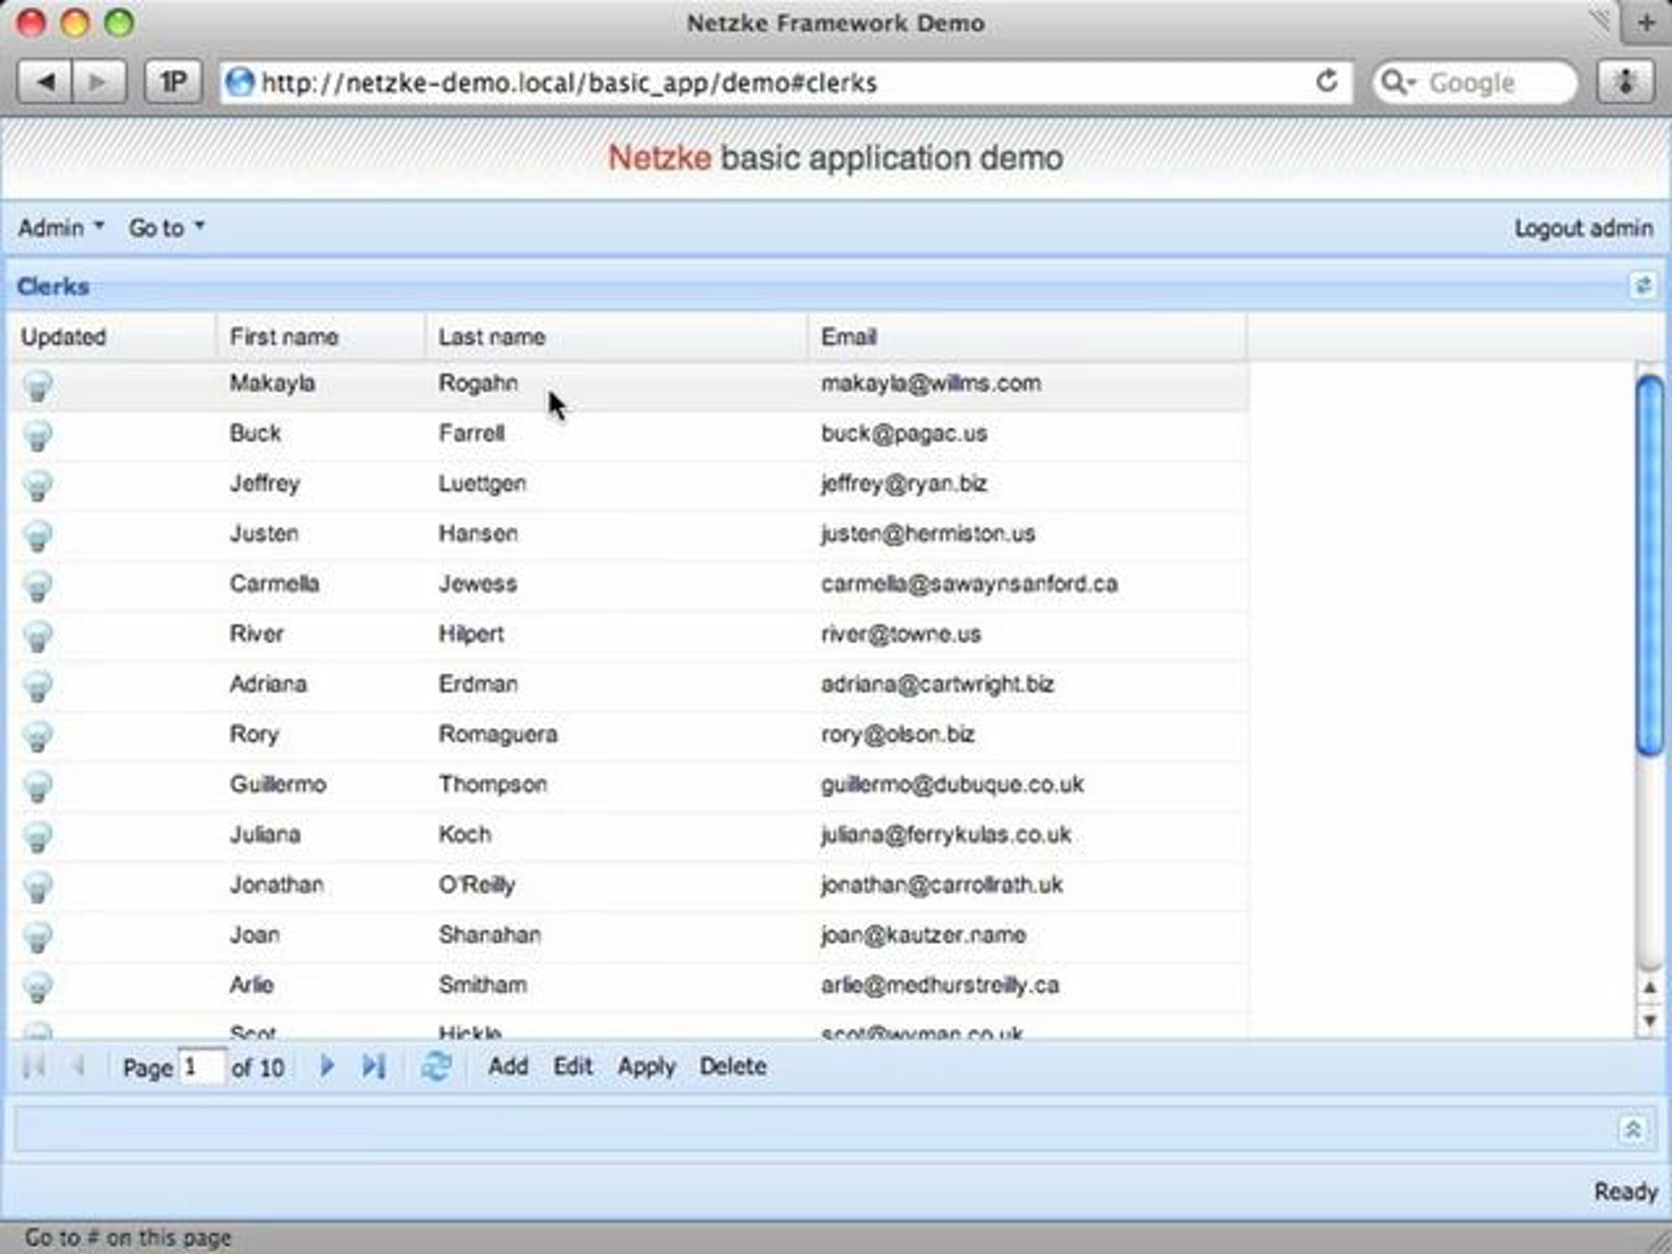Sort by the Email column header

click(1028, 336)
